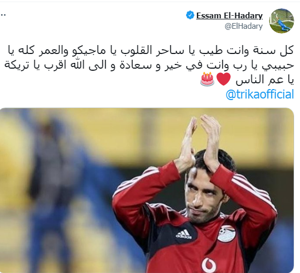The width and height of the screenshot is (300, 273).
Task: Open the tweet's more options dots menu
Action: (3, 15)
